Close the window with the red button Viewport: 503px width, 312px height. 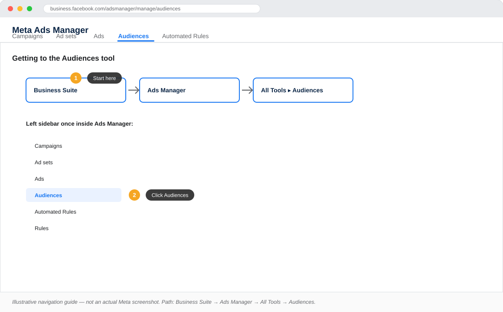pos(10,9)
